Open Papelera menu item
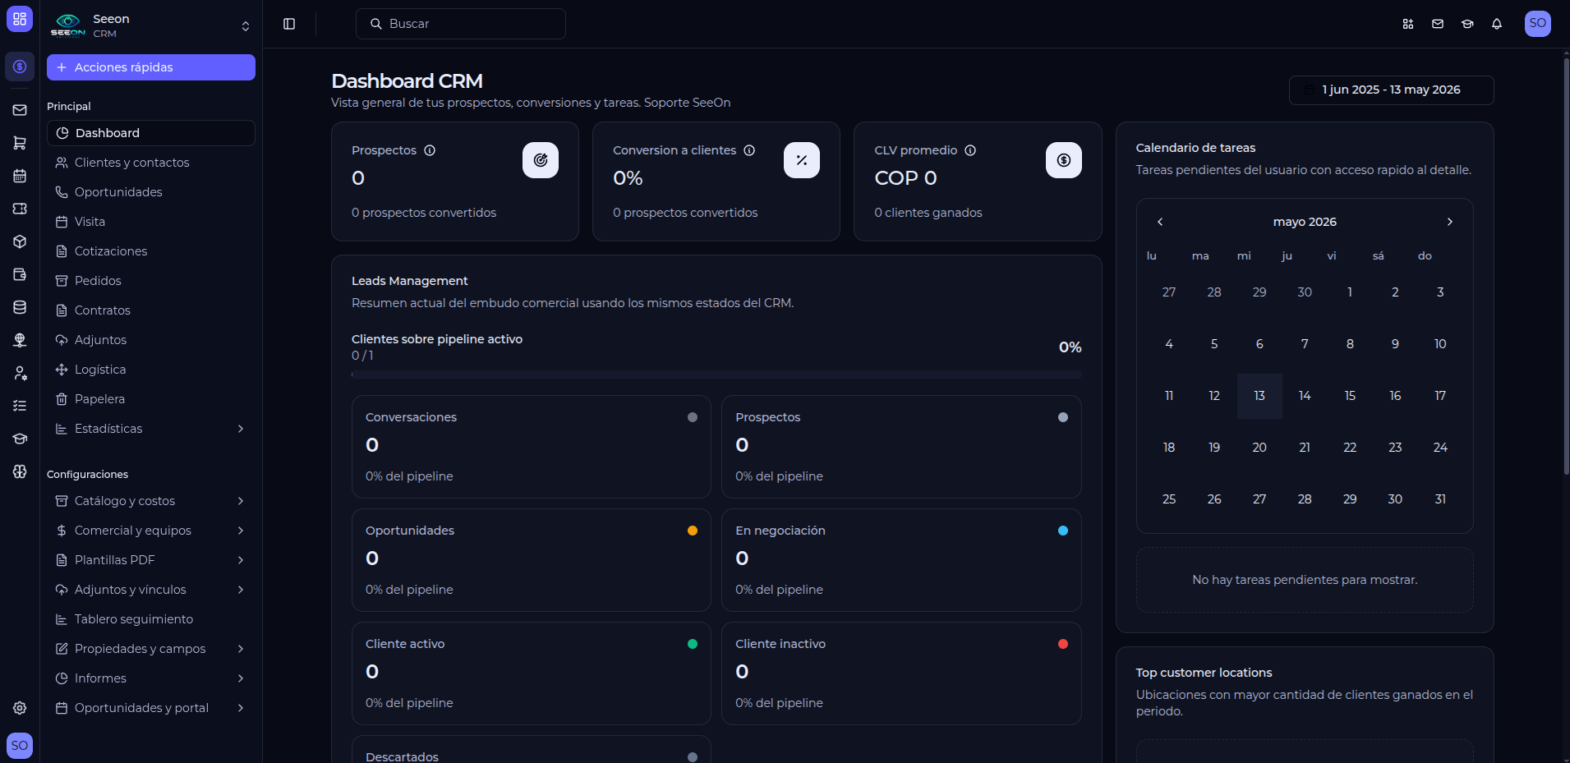The width and height of the screenshot is (1570, 763). pos(151,399)
